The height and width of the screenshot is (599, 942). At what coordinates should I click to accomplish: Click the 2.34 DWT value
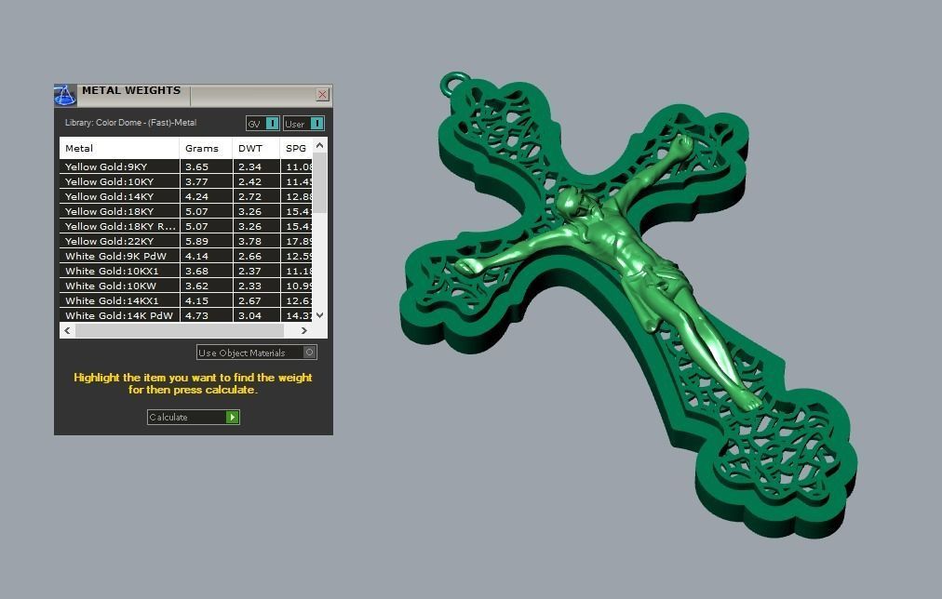pos(249,166)
